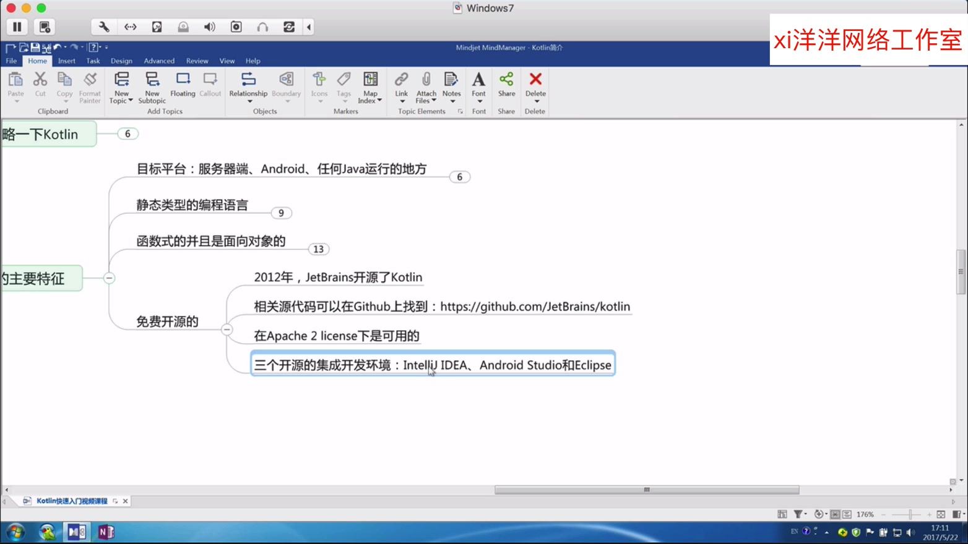Select the Github source code link topic

442,307
